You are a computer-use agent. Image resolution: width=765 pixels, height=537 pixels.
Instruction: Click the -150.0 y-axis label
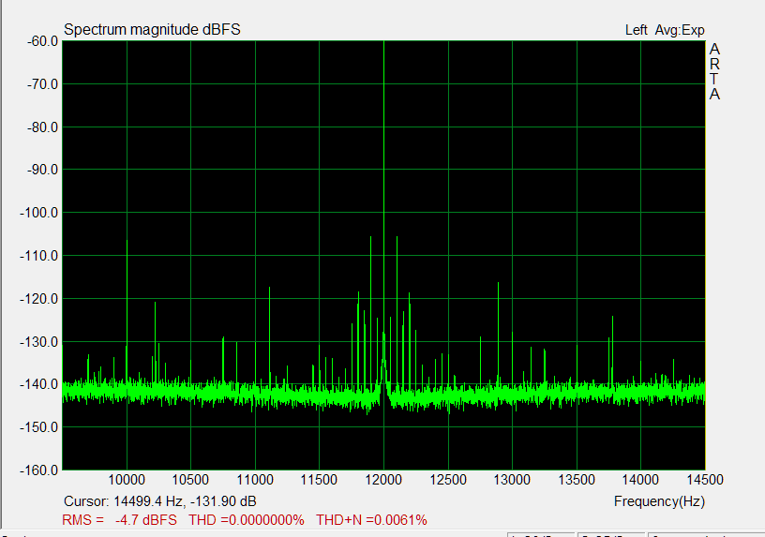pos(39,427)
